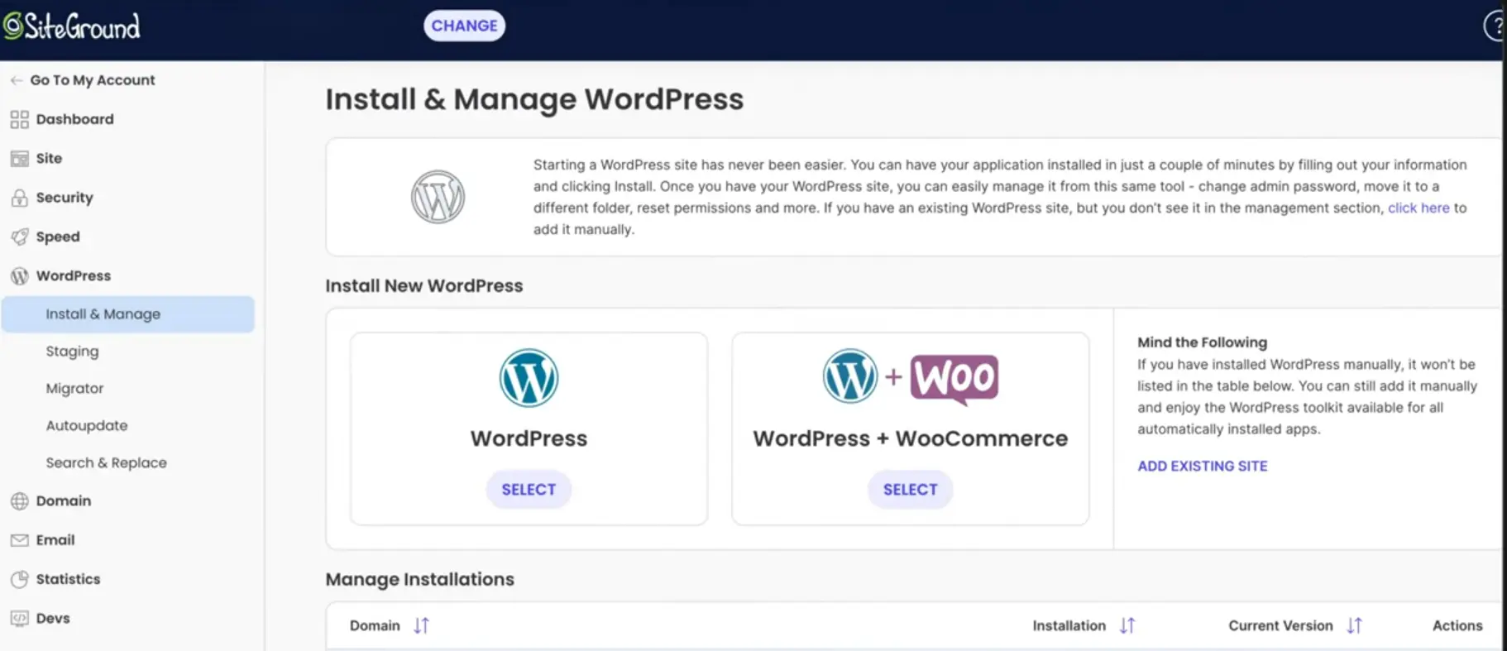Select the WordPress install option
The height and width of the screenshot is (651, 1507).
point(529,490)
